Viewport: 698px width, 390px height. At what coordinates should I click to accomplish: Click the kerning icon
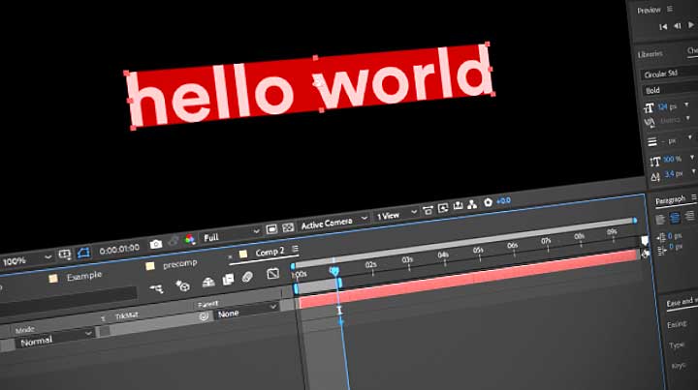(x=650, y=123)
